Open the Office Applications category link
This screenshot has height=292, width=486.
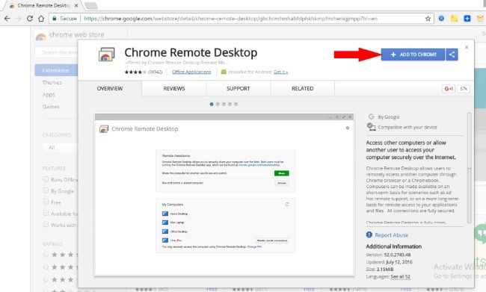[191, 72]
